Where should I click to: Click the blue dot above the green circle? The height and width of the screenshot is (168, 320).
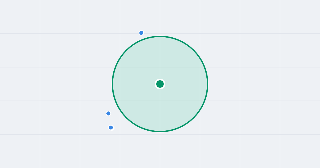pyautogui.click(x=141, y=33)
